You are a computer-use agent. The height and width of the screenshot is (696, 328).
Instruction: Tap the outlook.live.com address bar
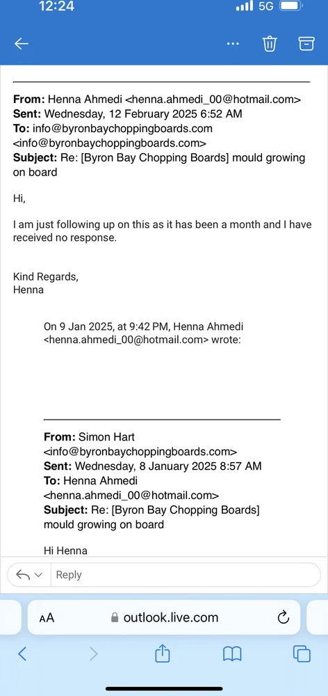[x=164, y=617]
